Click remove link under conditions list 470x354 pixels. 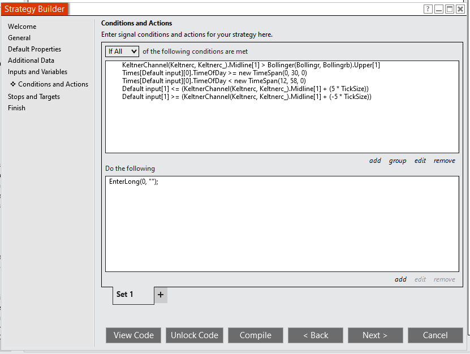tap(444, 161)
